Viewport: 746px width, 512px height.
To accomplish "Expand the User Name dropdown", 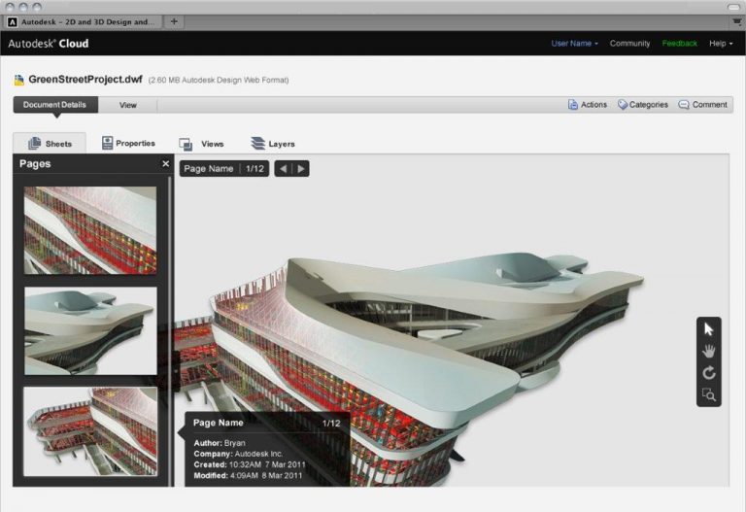I will click(x=575, y=44).
